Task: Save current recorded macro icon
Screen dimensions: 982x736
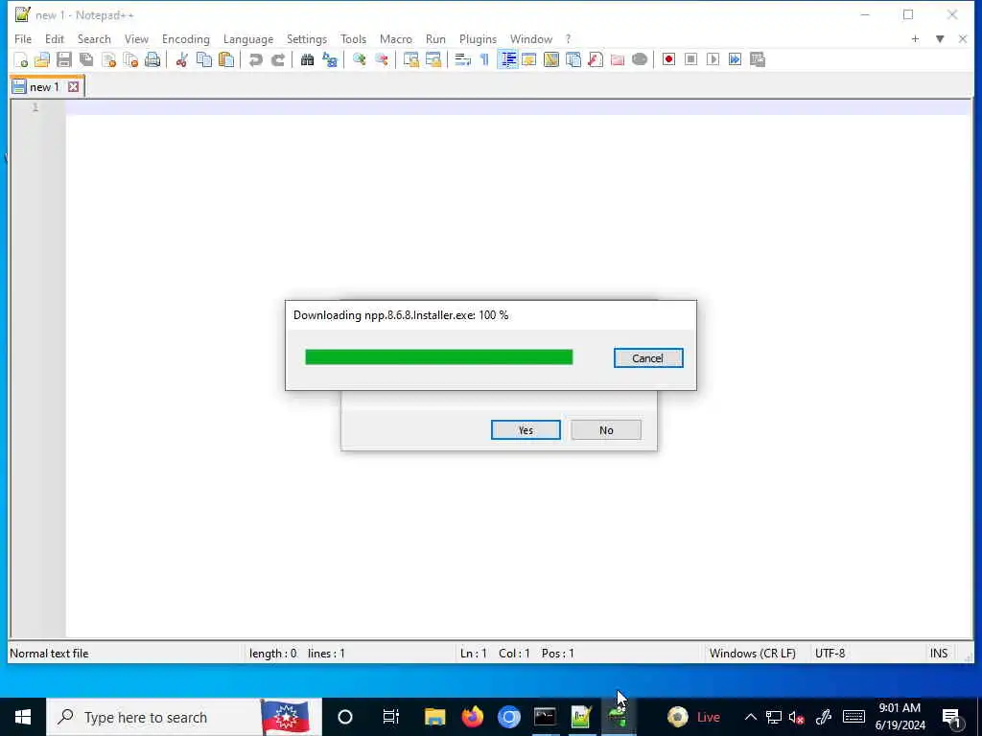Action: (x=758, y=59)
